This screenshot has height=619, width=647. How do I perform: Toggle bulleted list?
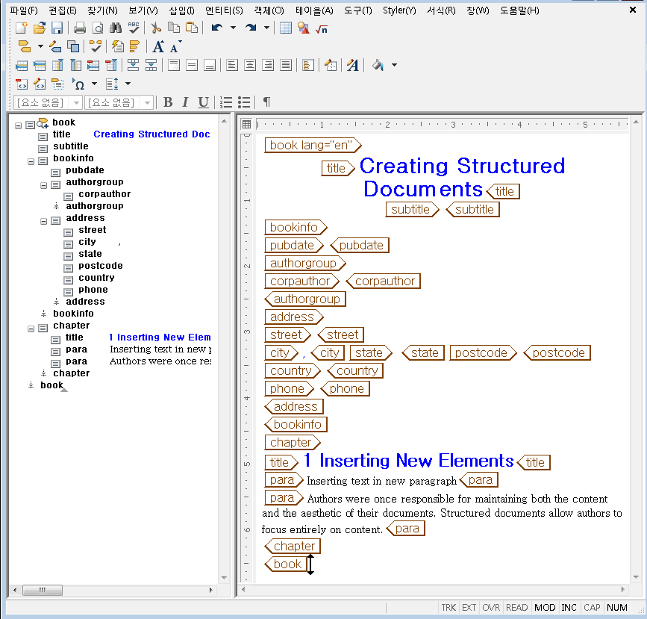point(244,102)
